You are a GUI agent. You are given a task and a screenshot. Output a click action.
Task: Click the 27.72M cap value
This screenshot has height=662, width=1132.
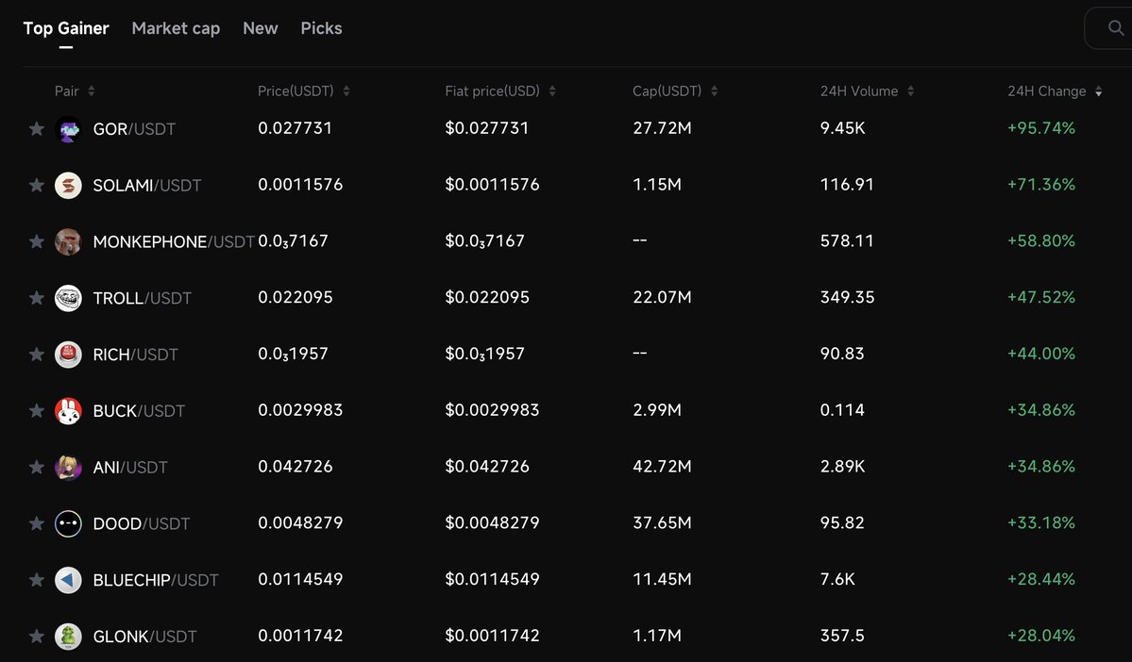[x=662, y=127]
